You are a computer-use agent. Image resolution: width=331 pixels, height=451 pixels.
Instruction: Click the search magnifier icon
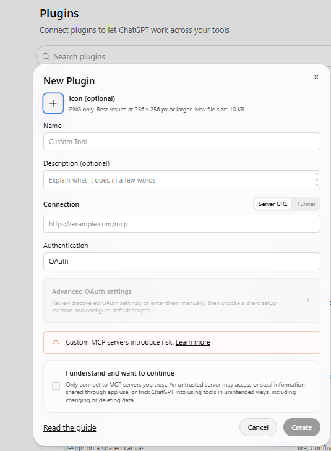pyautogui.click(x=46, y=56)
